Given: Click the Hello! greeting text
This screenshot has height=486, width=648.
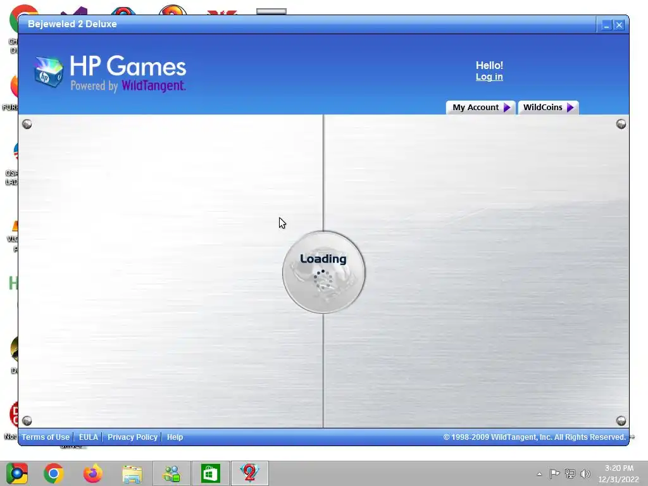Looking at the screenshot, I should click(489, 65).
